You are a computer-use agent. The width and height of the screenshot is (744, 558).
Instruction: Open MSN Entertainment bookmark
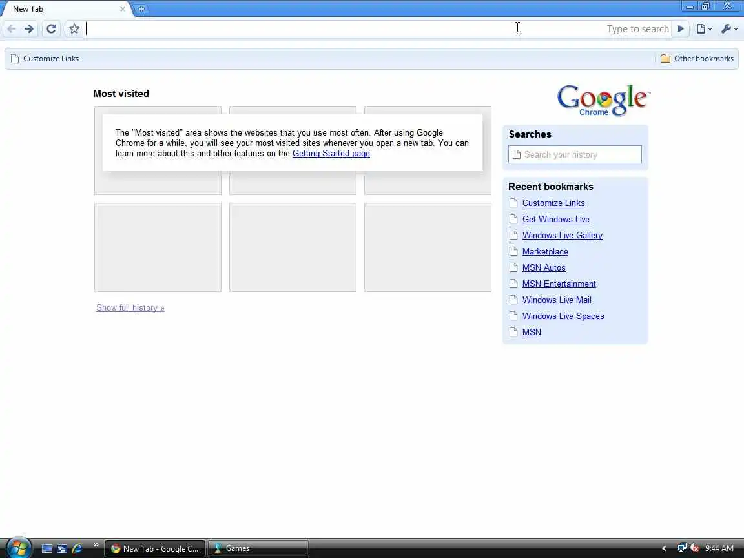(559, 284)
